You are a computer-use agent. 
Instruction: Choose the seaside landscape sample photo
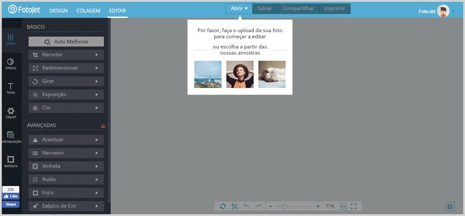[208, 74]
